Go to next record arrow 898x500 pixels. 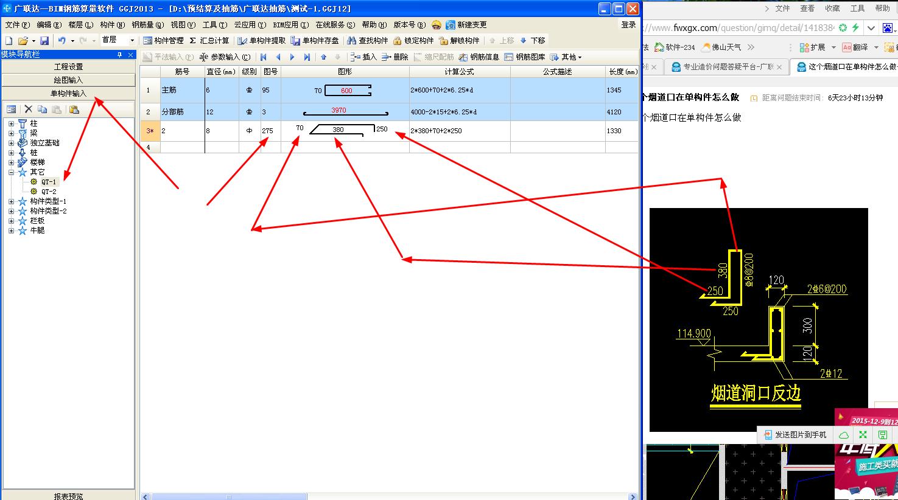click(292, 57)
